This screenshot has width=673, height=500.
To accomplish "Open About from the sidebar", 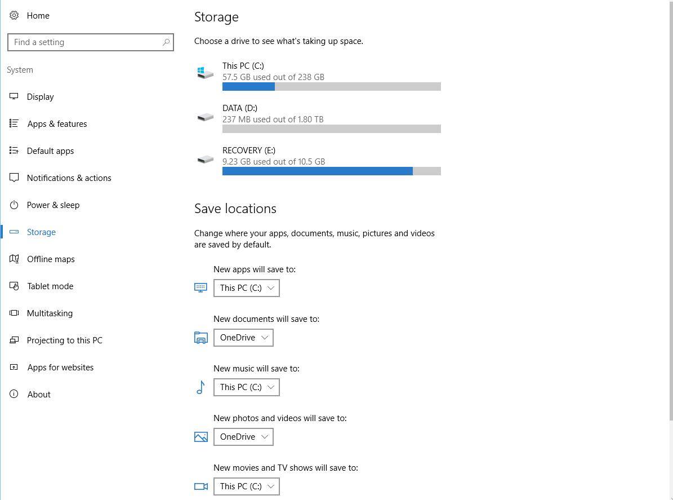I will coord(39,394).
